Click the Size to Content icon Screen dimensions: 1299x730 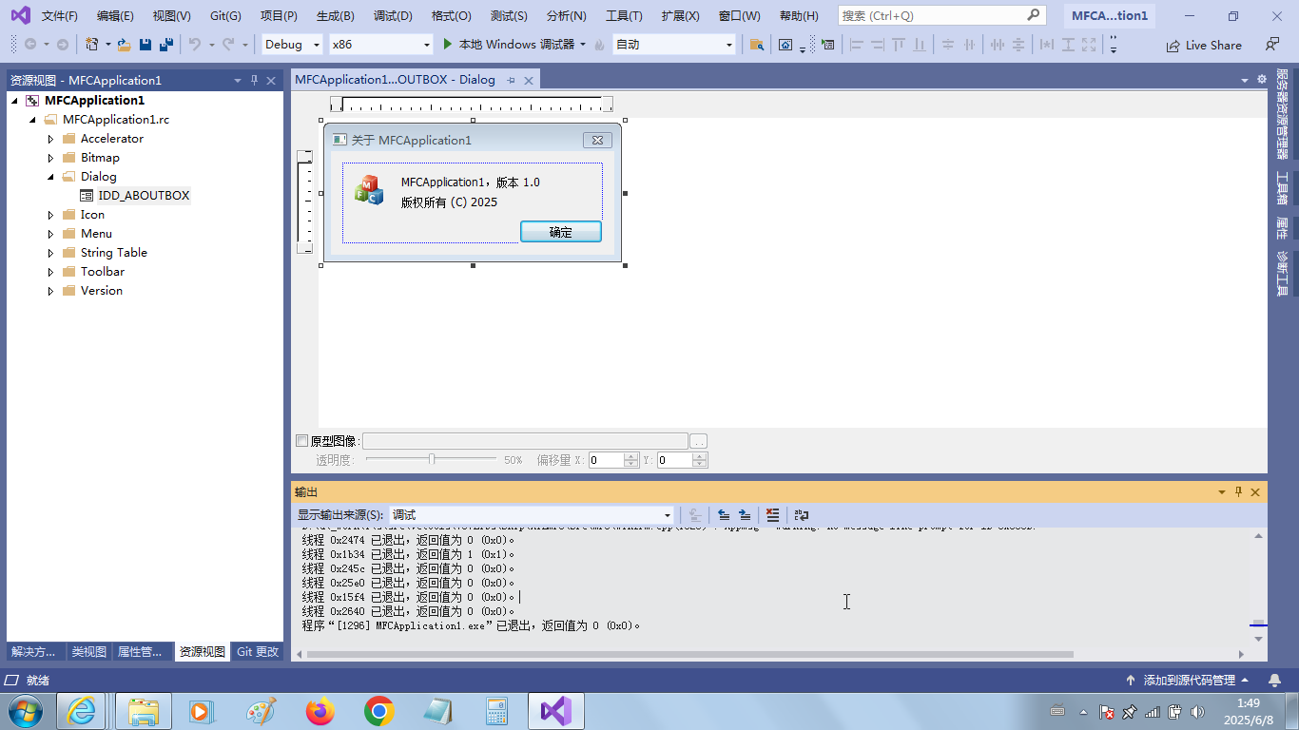1089,45
